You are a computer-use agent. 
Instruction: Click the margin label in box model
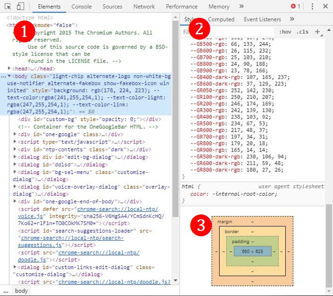pos(225,222)
